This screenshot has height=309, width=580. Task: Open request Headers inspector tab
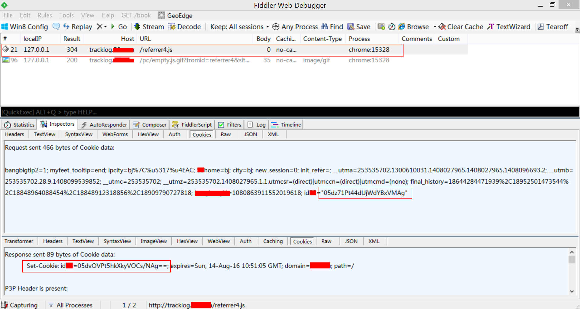coord(14,134)
